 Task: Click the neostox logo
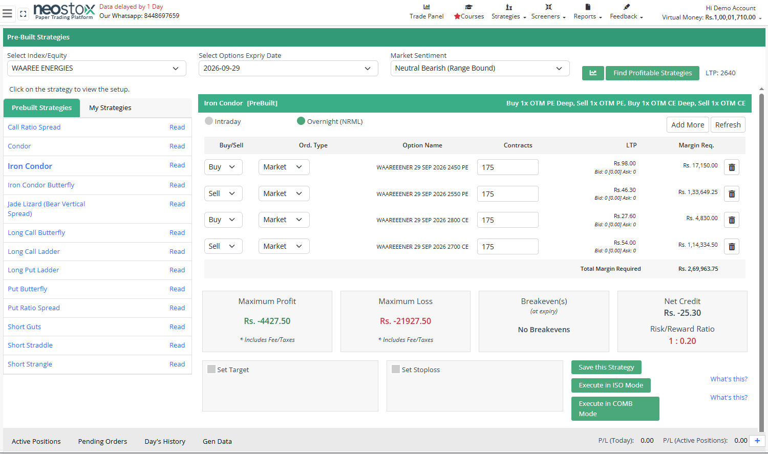tap(64, 11)
